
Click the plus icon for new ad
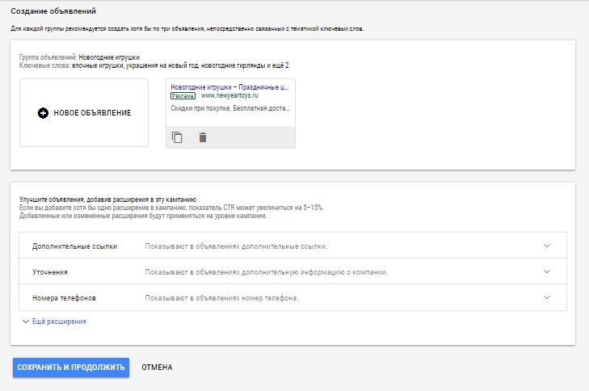click(43, 113)
